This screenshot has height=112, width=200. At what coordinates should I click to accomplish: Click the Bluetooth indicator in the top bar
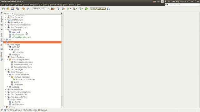click(x=166, y=2)
